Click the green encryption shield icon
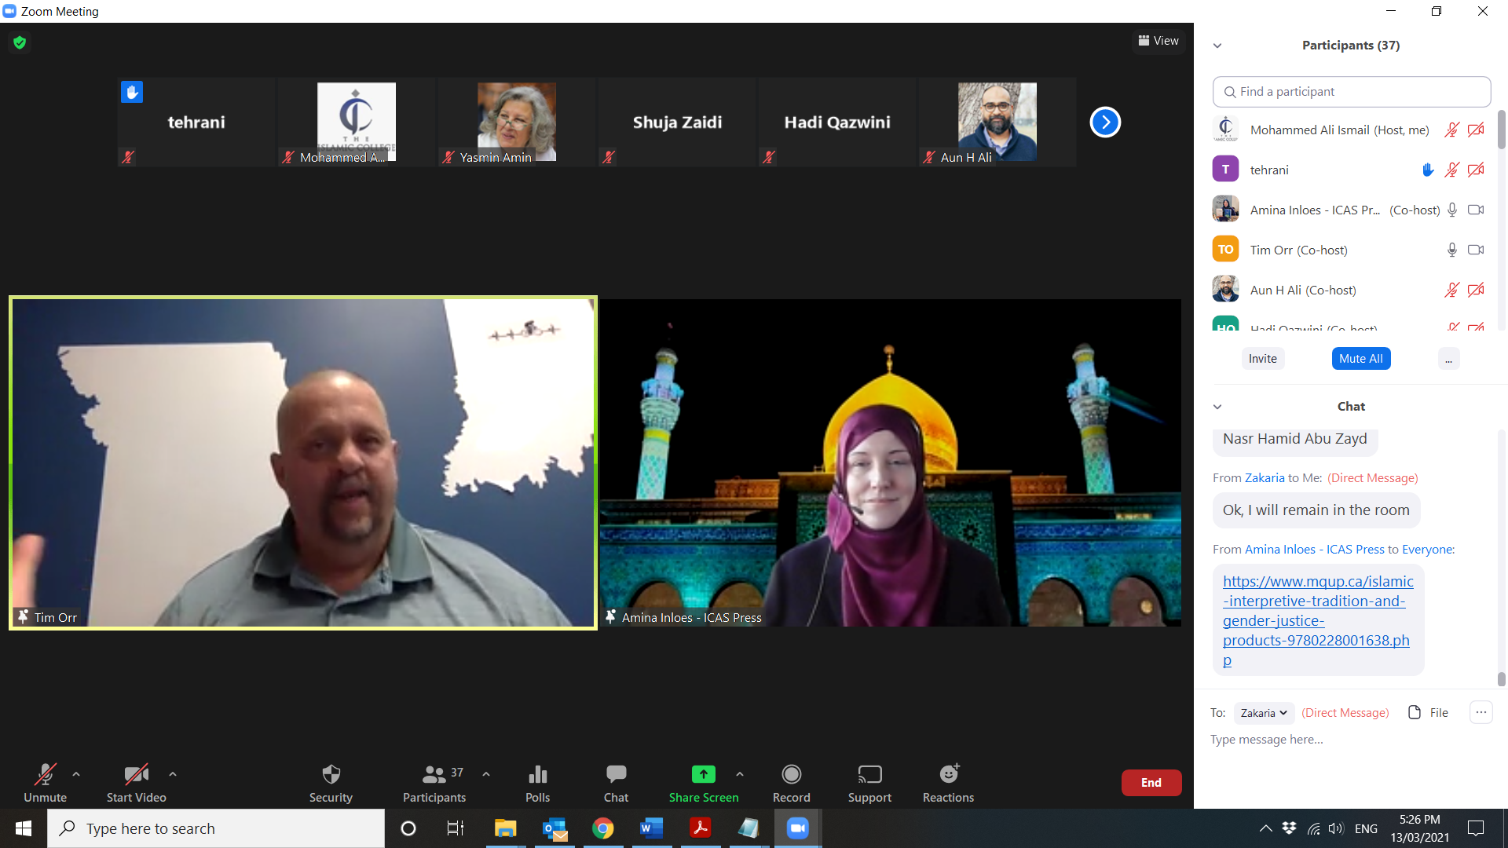The image size is (1508, 848). coord(20,42)
